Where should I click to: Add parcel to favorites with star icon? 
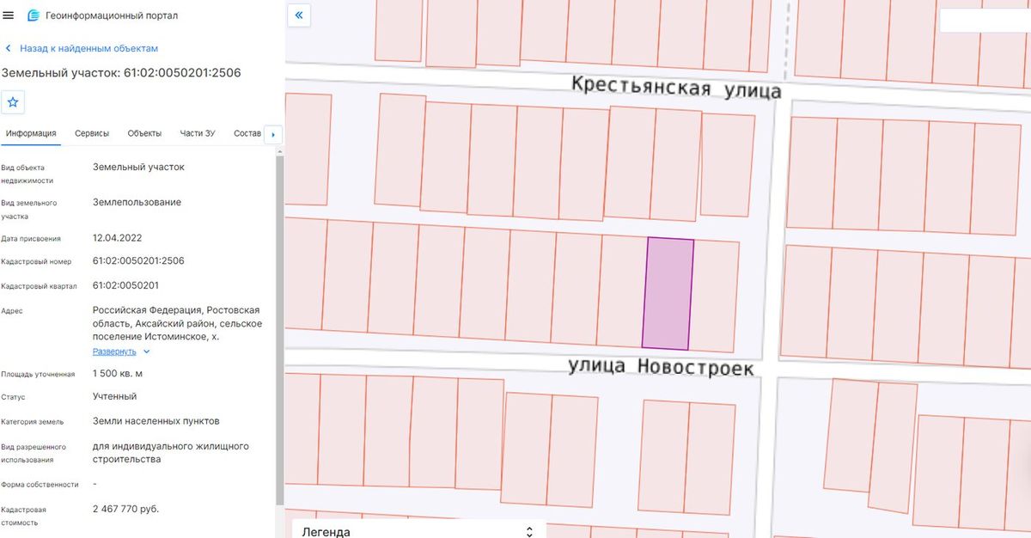13,102
